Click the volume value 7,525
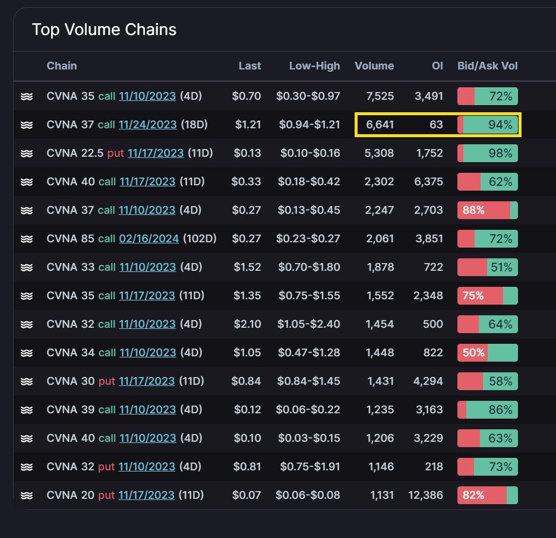This screenshot has height=538, width=556. click(x=380, y=96)
